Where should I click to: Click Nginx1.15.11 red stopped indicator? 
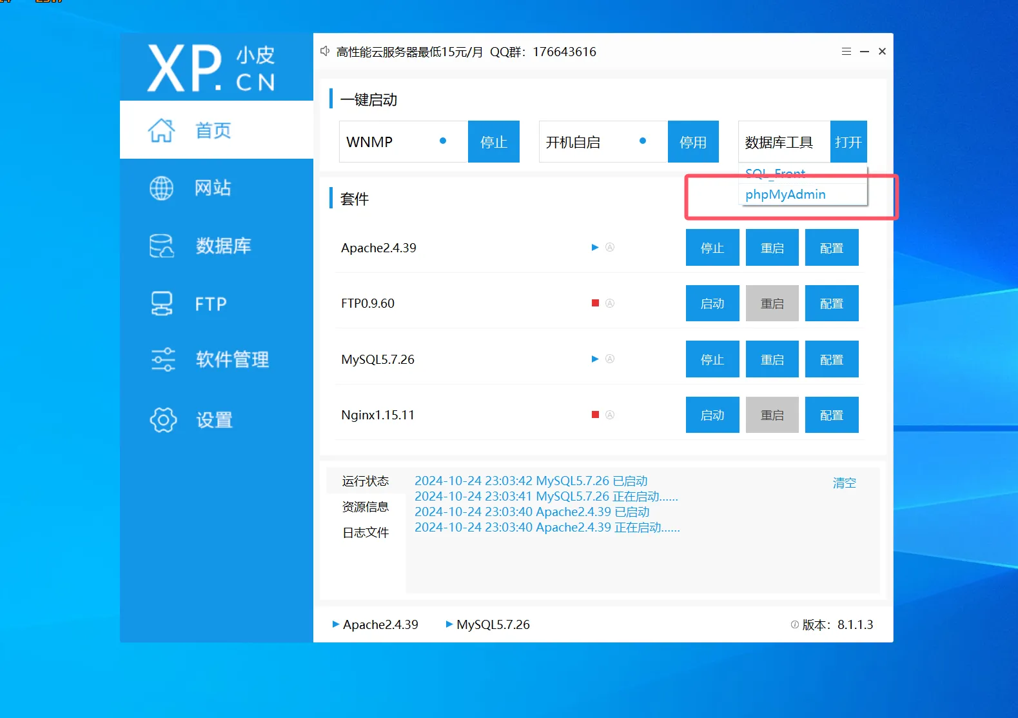tap(596, 415)
